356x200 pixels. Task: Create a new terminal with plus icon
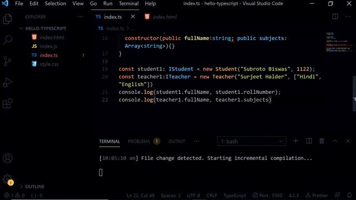click(295, 141)
